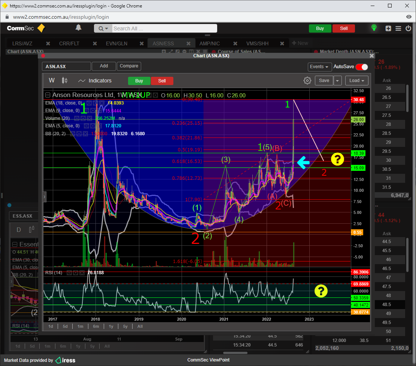
Task: Open the candlestick chart type selector
Action: (x=64, y=81)
